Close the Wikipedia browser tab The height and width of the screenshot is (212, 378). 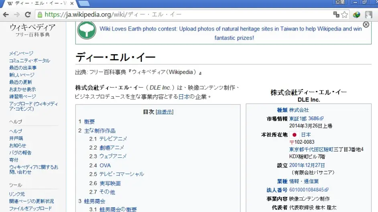coord(72,3)
